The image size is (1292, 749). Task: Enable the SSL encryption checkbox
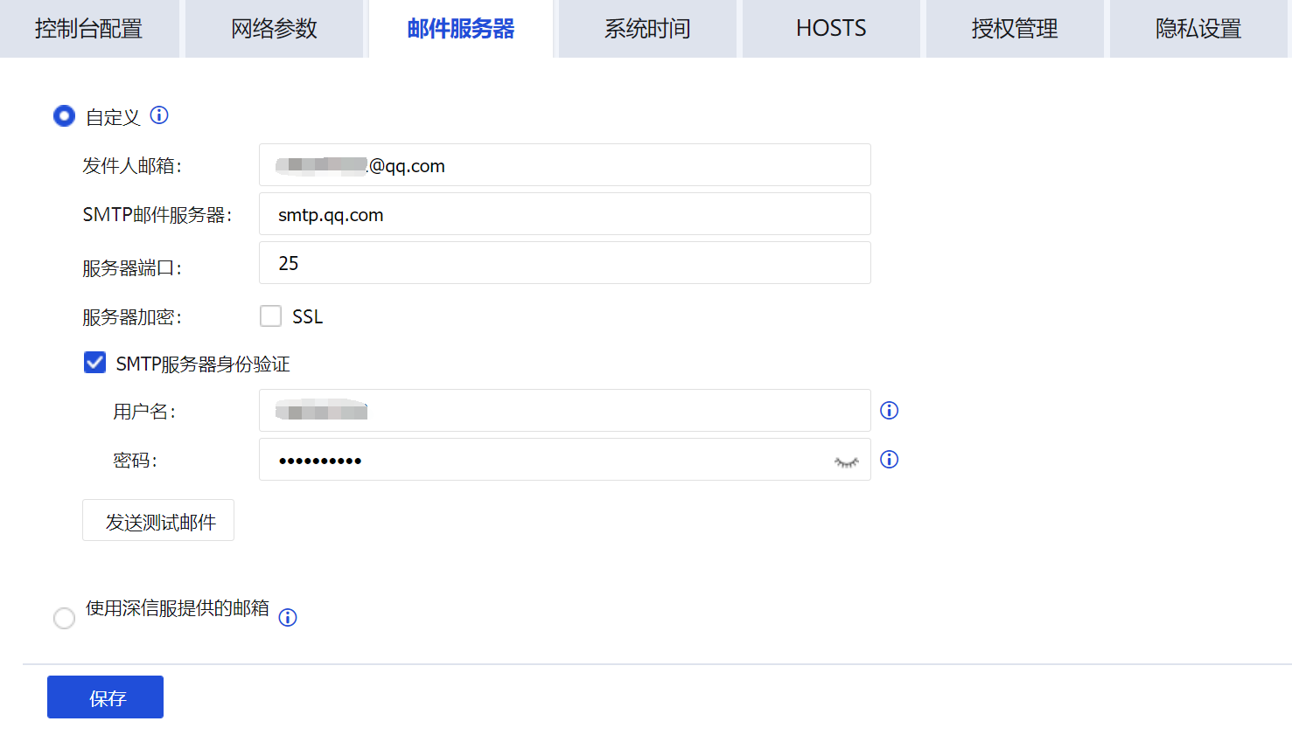coord(270,316)
